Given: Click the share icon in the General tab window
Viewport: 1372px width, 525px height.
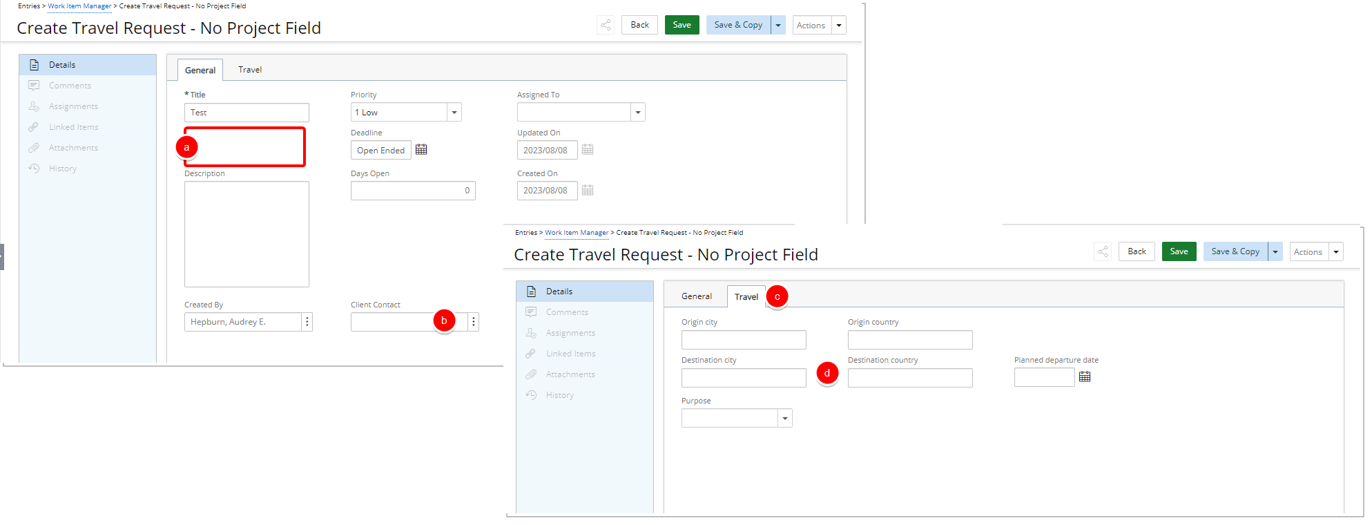Looking at the screenshot, I should tap(606, 26).
